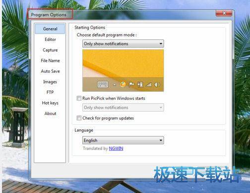Expand the Language dropdown showing English
The height and width of the screenshot is (193, 250).
coord(123,140)
